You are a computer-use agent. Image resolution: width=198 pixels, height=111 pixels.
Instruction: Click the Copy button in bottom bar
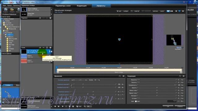coord(79,106)
